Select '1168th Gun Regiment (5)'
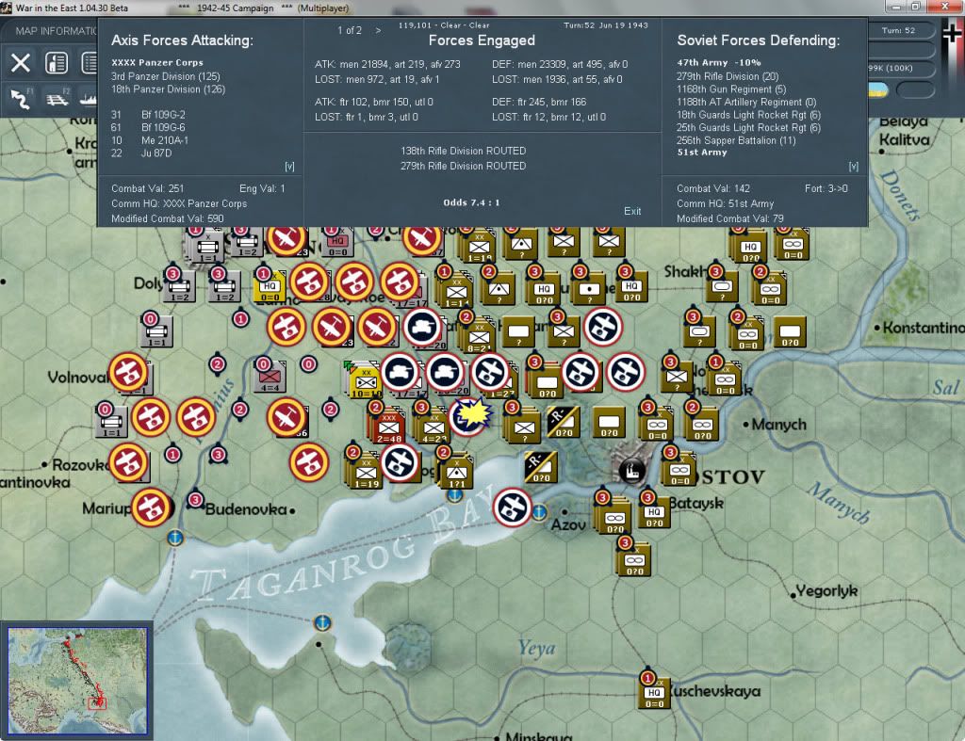The image size is (965, 741). click(731, 89)
